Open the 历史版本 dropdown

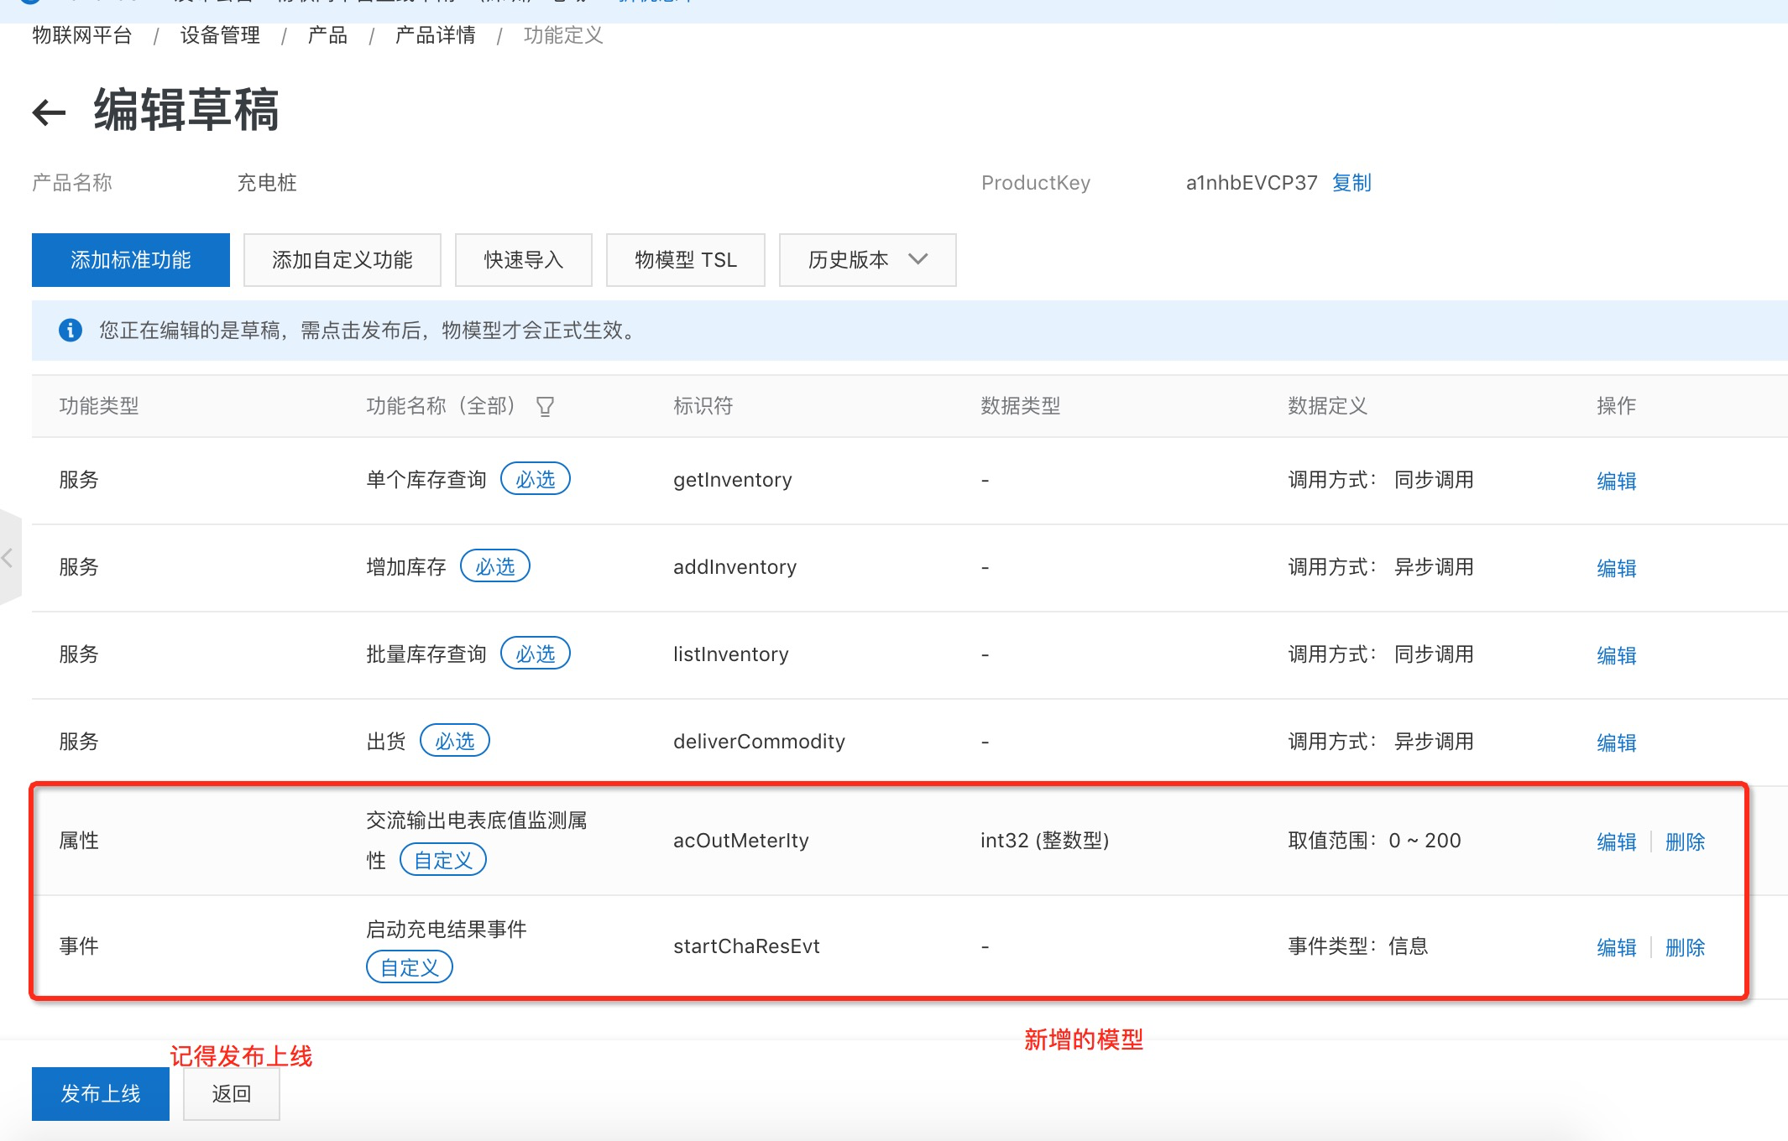867,260
